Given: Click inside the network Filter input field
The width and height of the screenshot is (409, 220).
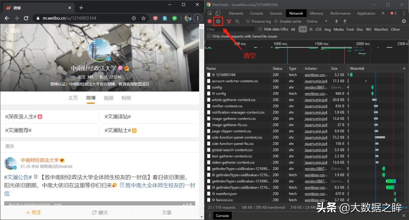Looking at the screenshot, I should pyautogui.click(x=227, y=29).
